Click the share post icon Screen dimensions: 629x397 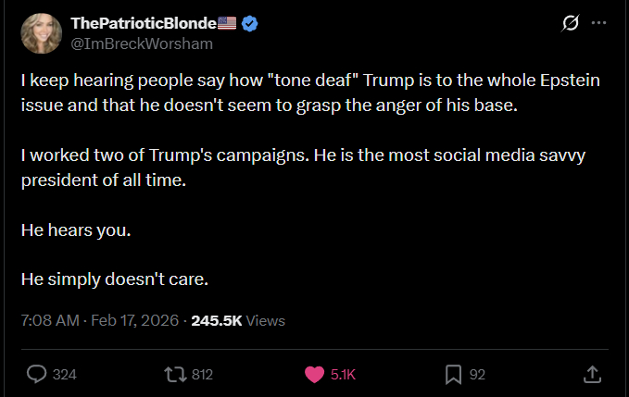(593, 374)
